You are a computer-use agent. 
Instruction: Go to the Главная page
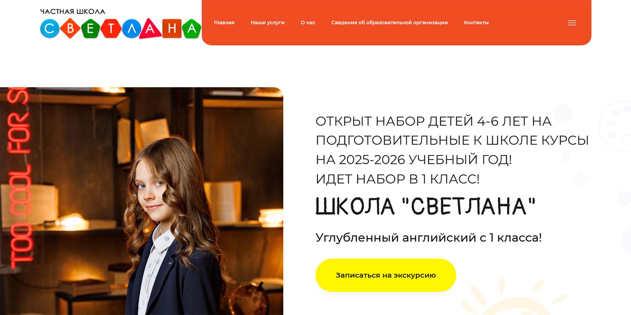tap(224, 22)
